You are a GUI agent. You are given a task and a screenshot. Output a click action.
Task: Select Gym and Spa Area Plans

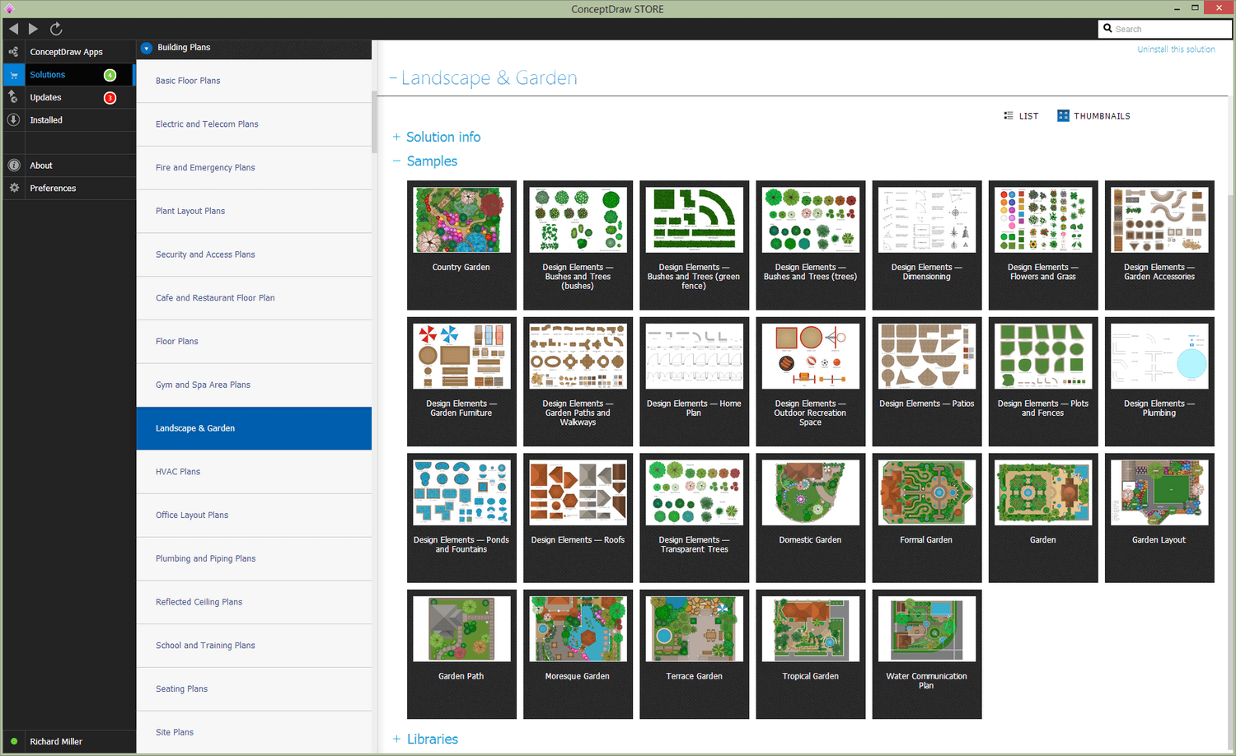pyautogui.click(x=254, y=385)
